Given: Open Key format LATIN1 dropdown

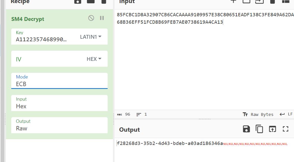Looking at the screenshot, I should pos(91,37).
